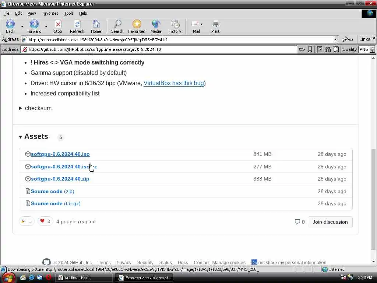The width and height of the screenshot is (377, 283).
Task: Open the History pane
Action: 175,27
